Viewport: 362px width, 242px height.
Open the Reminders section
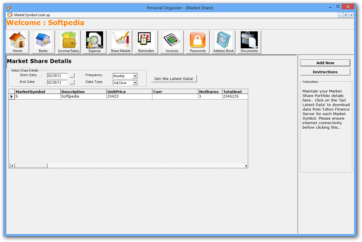[146, 42]
